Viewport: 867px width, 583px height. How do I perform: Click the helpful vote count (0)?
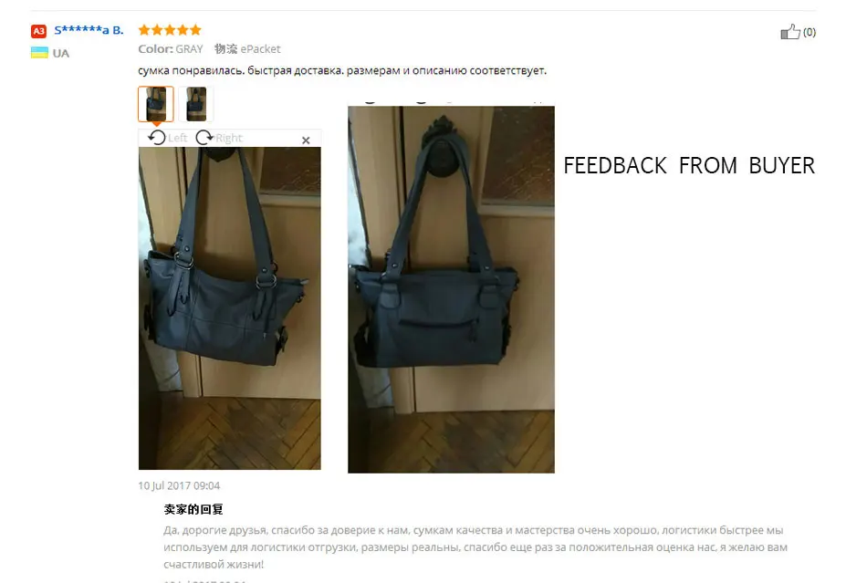[x=810, y=32]
